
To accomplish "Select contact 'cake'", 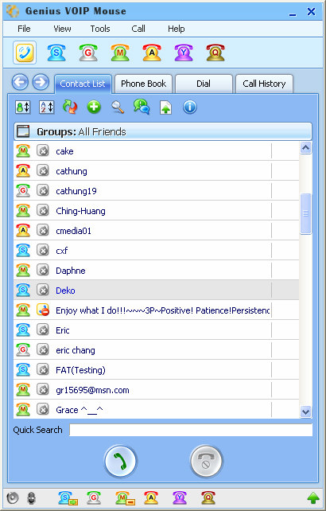I will pyautogui.click(x=157, y=151).
